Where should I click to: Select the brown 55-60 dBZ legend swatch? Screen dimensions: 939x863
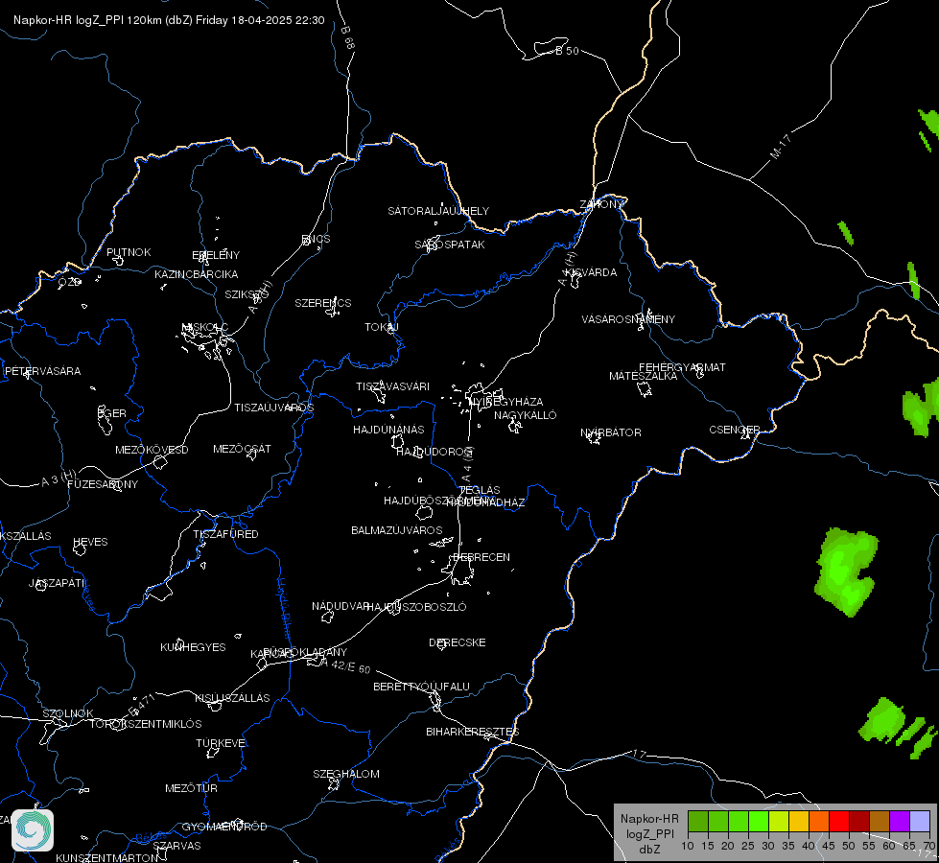point(880,822)
